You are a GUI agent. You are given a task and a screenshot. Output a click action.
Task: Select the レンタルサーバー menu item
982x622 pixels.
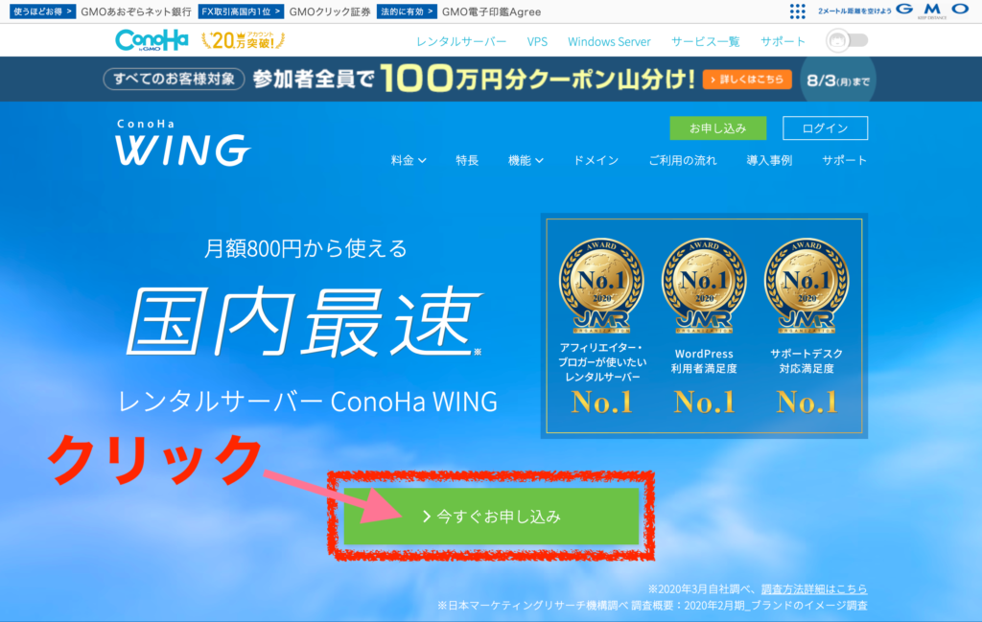tap(461, 41)
